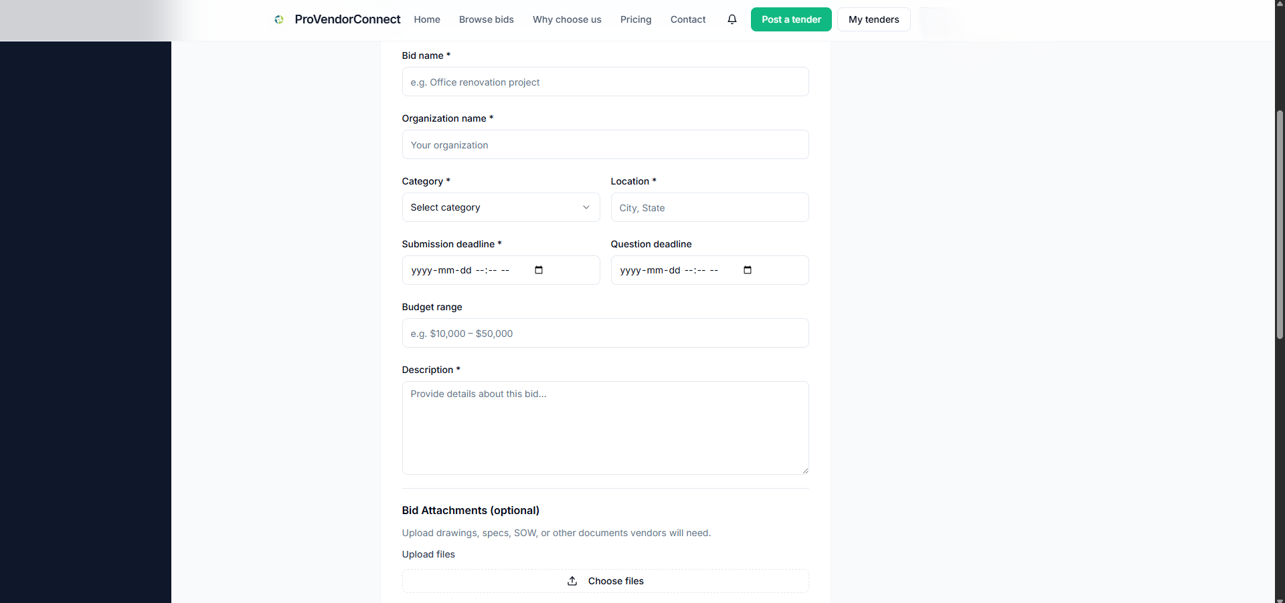This screenshot has width=1285, height=603.
Task: Click the ProVendorConnect logo icon
Action: (279, 19)
